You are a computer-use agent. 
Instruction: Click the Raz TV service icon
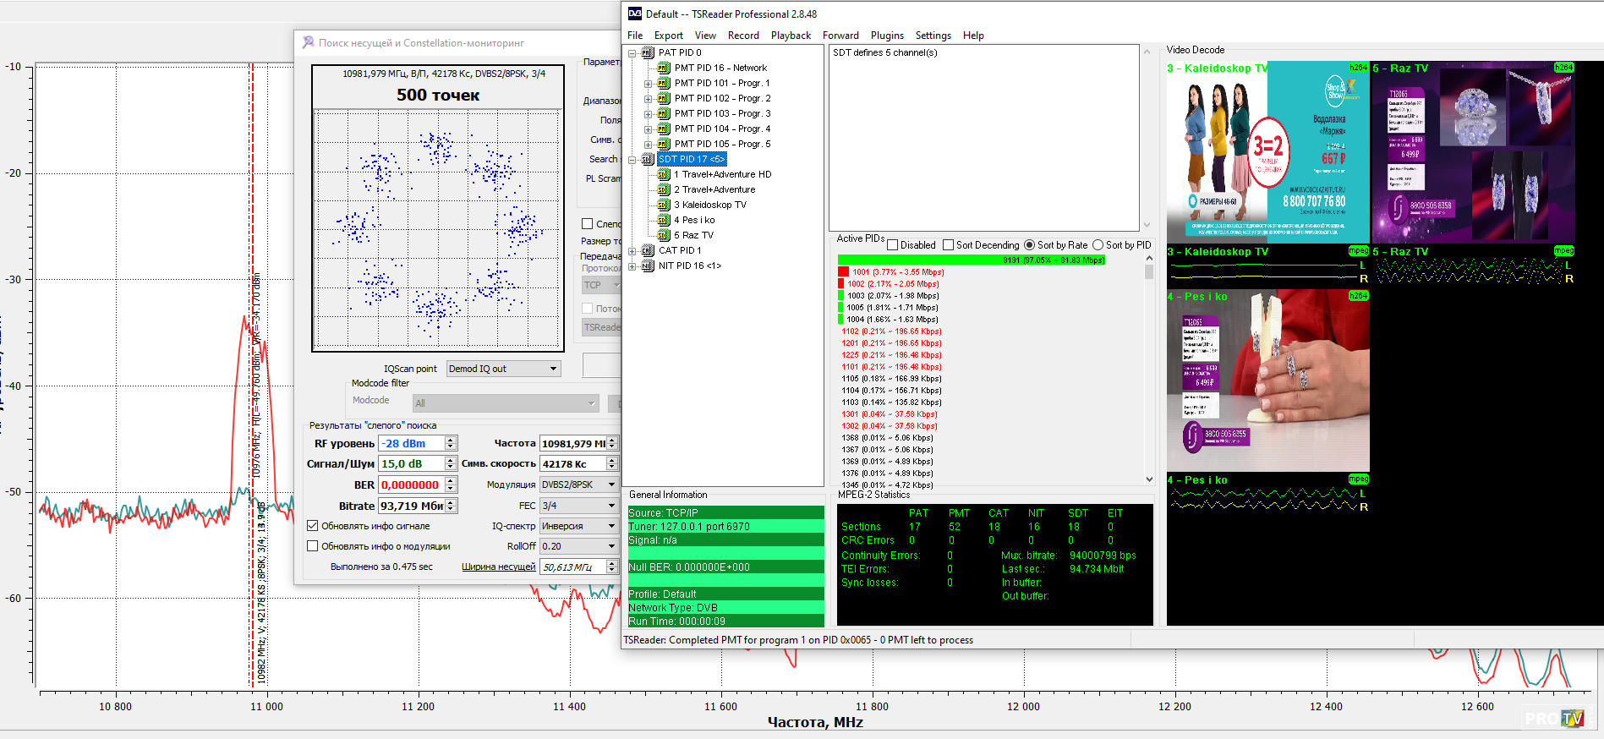(x=664, y=235)
